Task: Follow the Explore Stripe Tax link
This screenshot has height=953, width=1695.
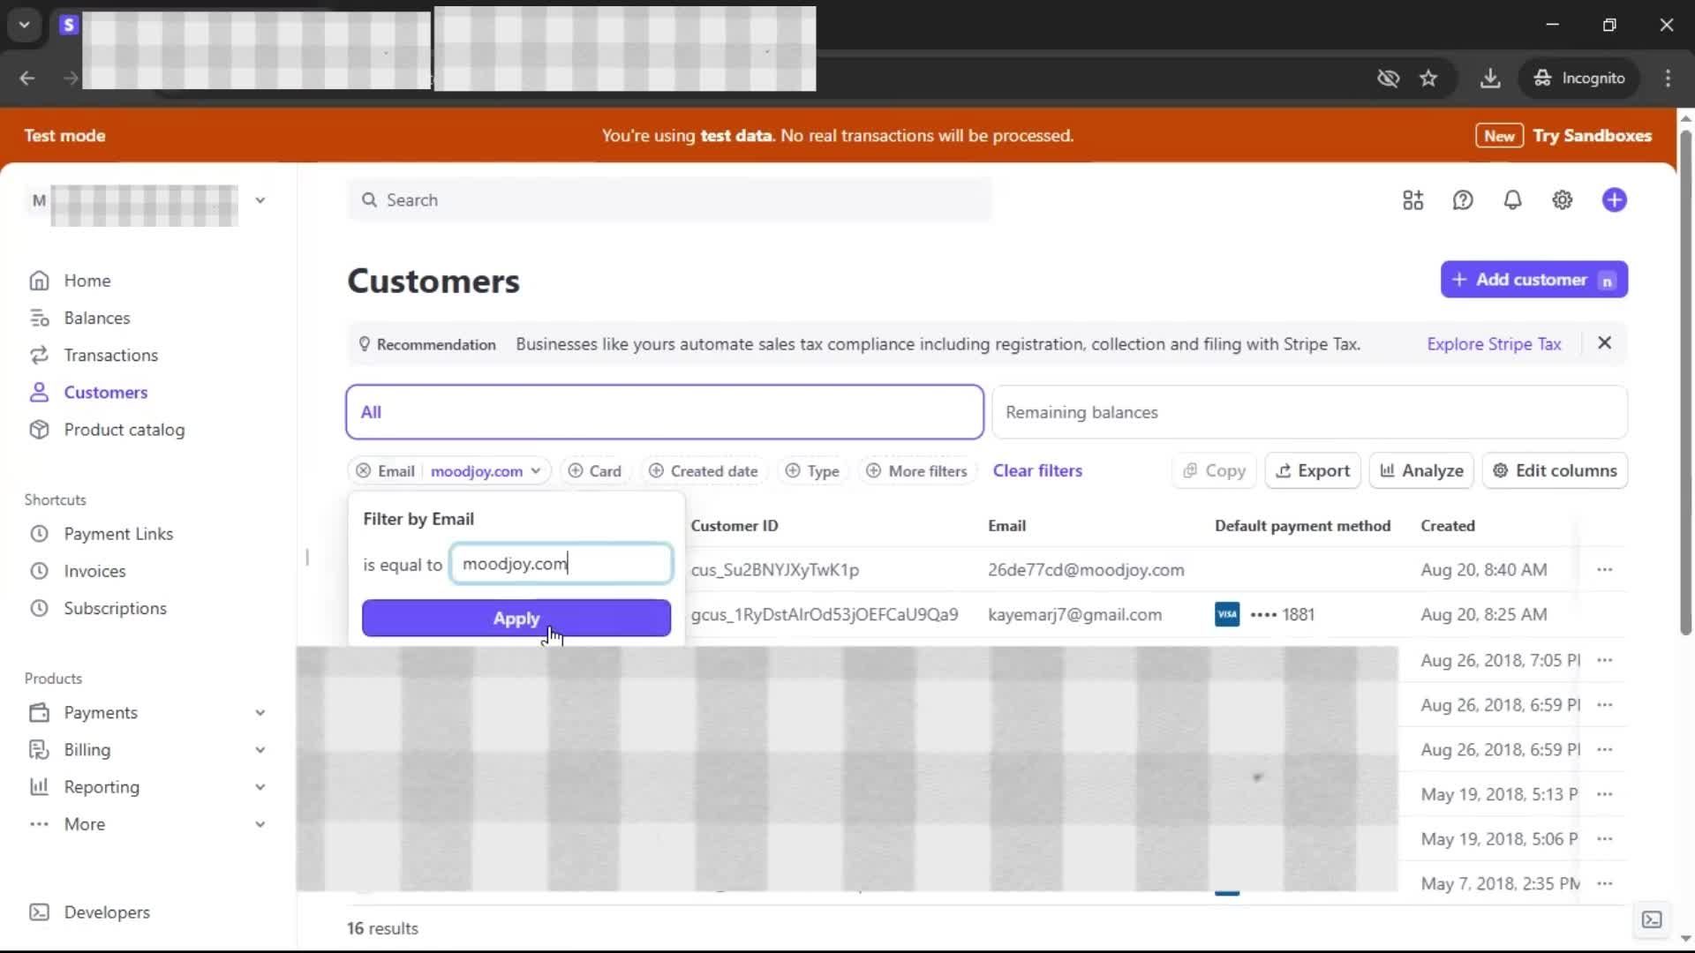Action: (x=1494, y=344)
